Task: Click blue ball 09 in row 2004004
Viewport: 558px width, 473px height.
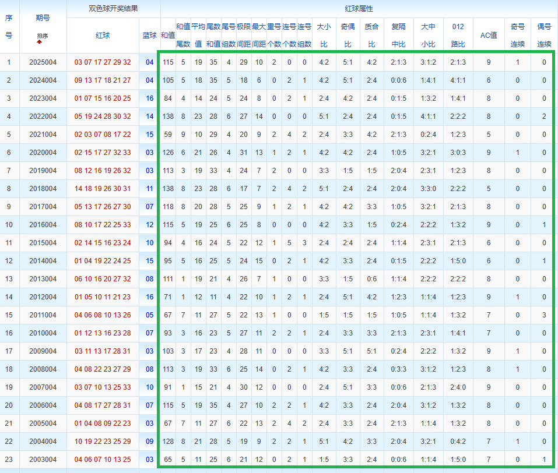Action: (x=150, y=442)
